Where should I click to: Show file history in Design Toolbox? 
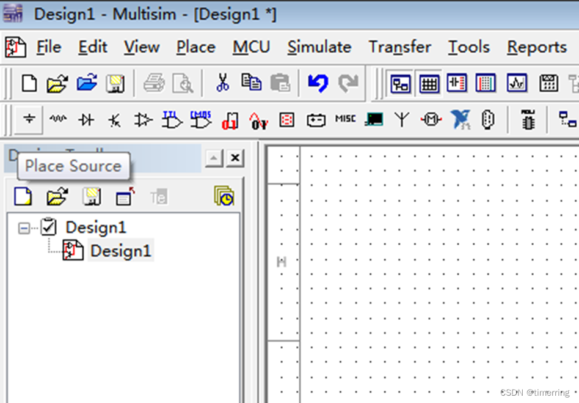click(x=224, y=196)
